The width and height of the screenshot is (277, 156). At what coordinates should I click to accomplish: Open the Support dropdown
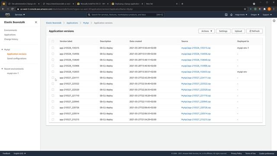[x=267, y=15]
